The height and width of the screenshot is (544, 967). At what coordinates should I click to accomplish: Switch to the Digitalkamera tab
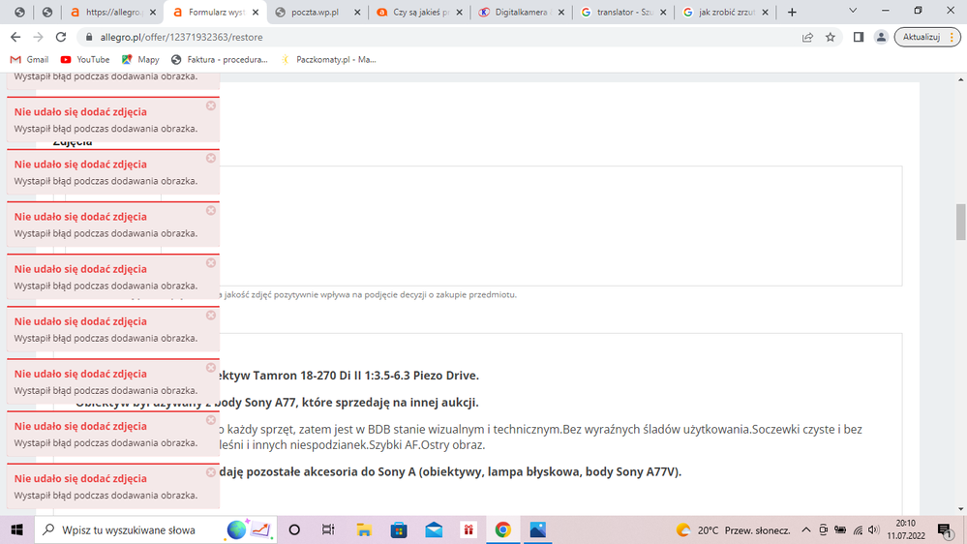tap(517, 13)
